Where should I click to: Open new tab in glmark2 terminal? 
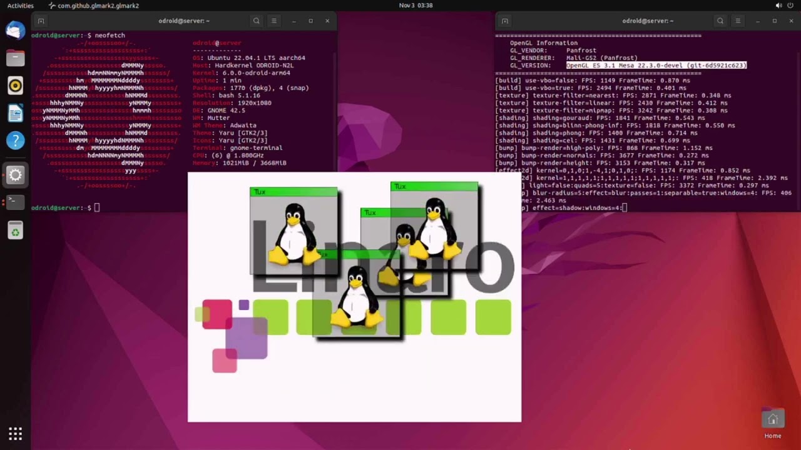pyautogui.click(x=505, y=21)
